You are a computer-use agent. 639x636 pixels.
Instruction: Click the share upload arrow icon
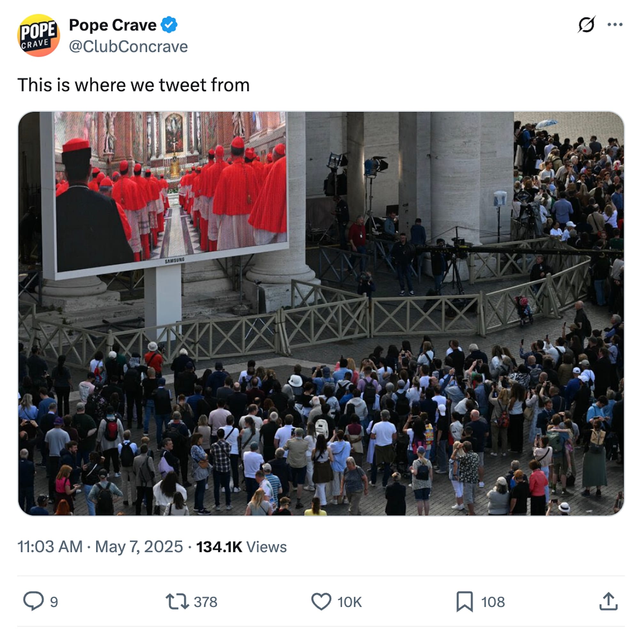click(x=609, y=601)
